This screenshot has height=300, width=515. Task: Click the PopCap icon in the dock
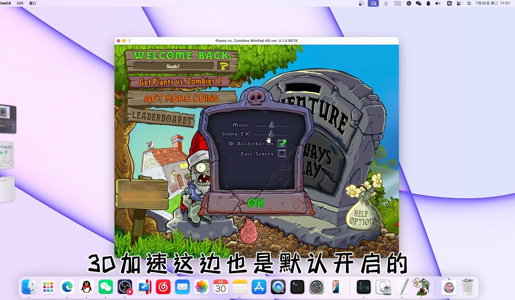point(449,287)
